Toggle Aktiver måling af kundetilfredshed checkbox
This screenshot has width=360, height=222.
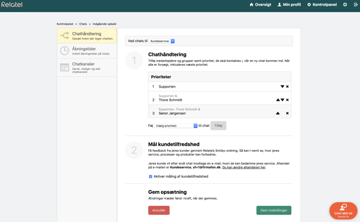pyautogui.click(x=150, y=176)
